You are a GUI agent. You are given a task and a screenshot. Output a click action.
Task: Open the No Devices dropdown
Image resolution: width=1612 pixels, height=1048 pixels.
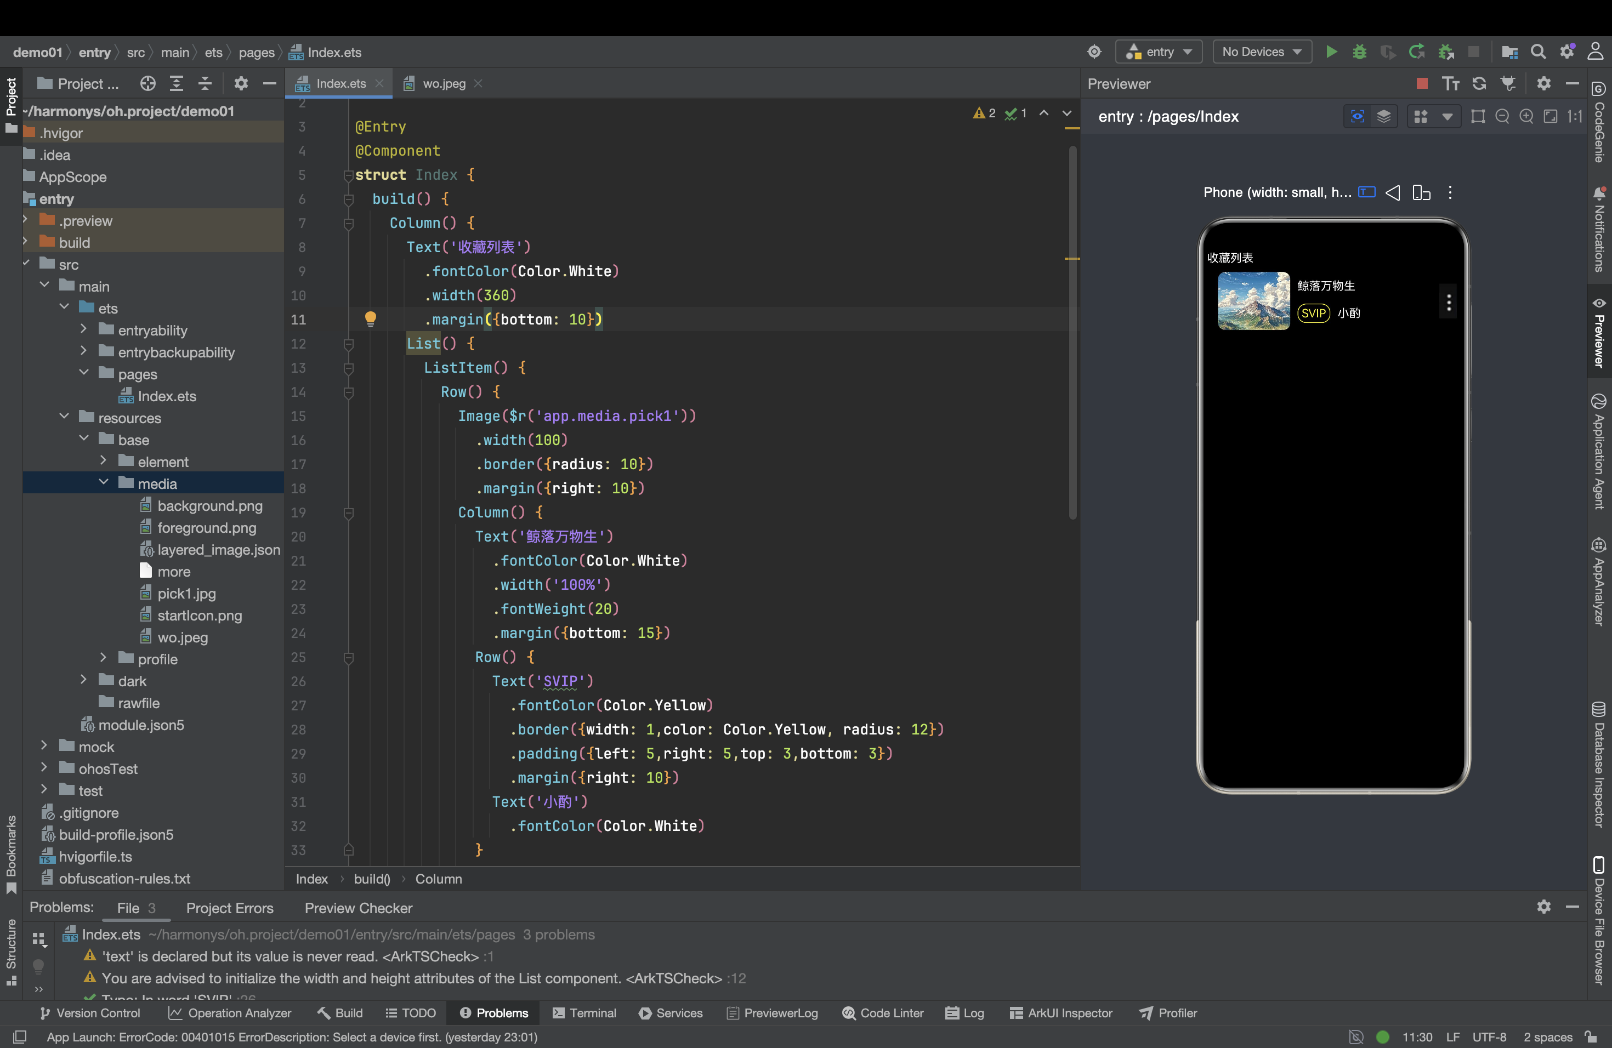(1261, 52)
